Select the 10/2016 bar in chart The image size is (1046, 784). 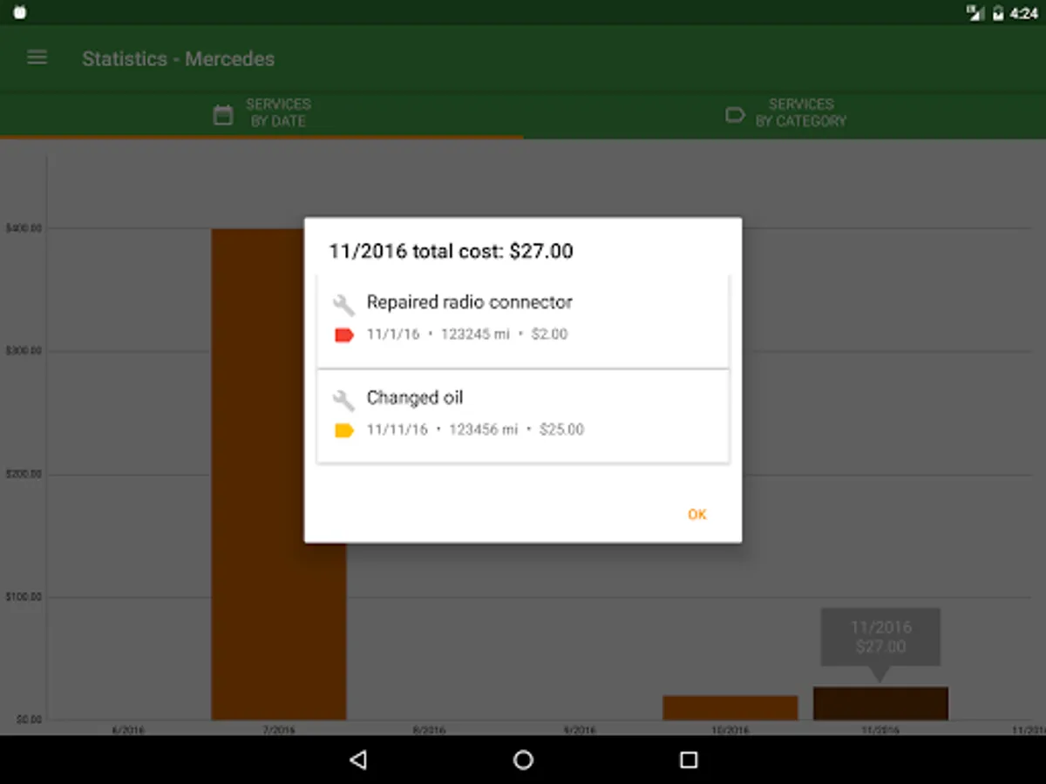[x=730, y=707]
